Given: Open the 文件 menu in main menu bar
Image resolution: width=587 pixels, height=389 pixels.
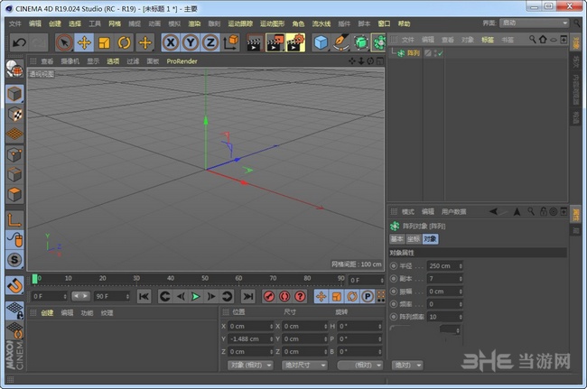Looking at the screenshot, I should tap(15, 23).
